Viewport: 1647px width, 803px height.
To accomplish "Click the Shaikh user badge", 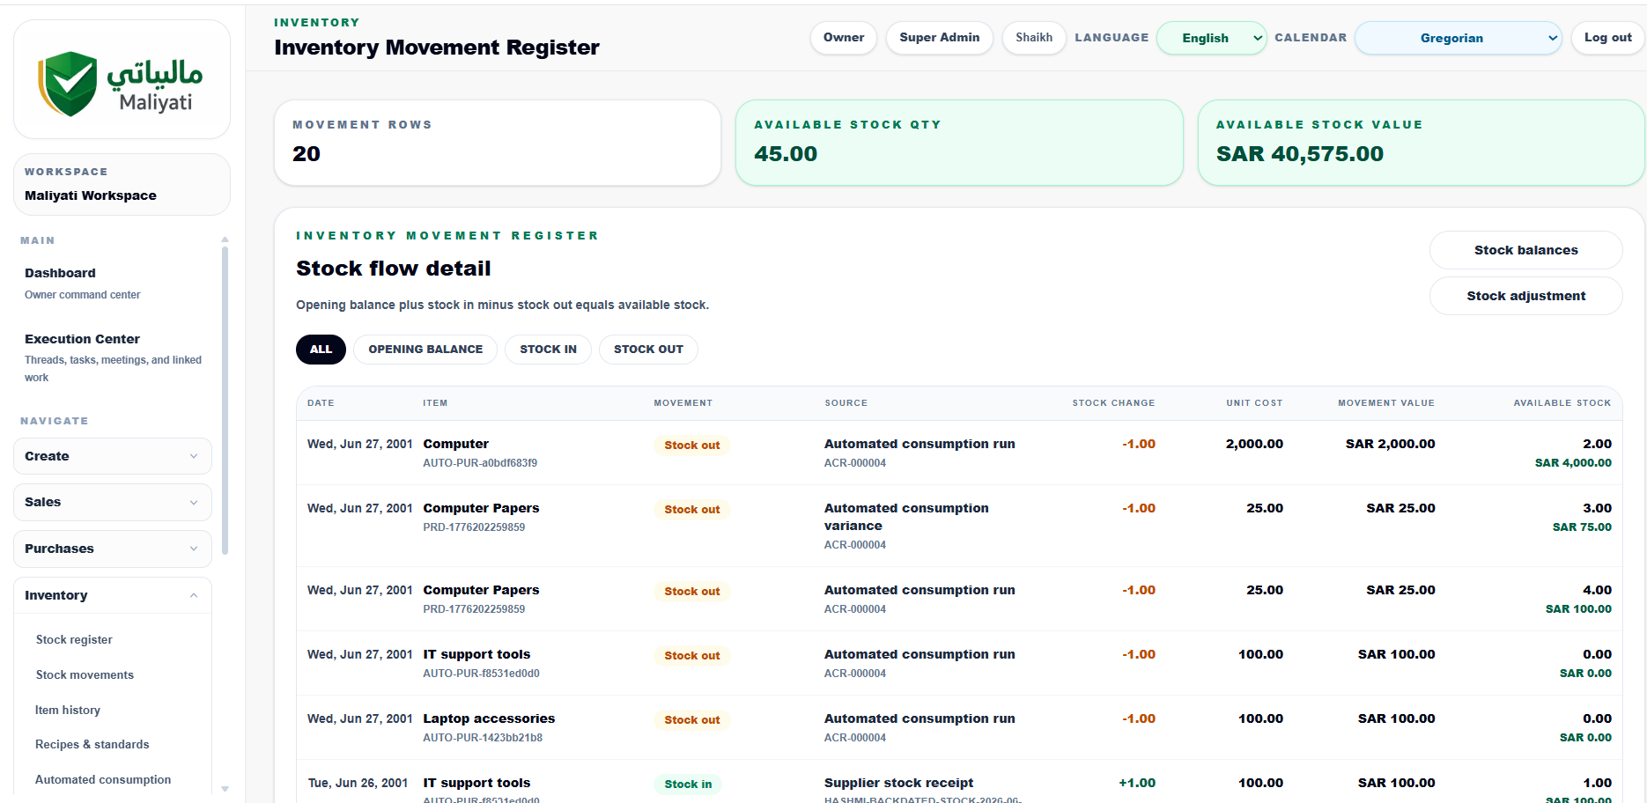I will coord(1034,38).
